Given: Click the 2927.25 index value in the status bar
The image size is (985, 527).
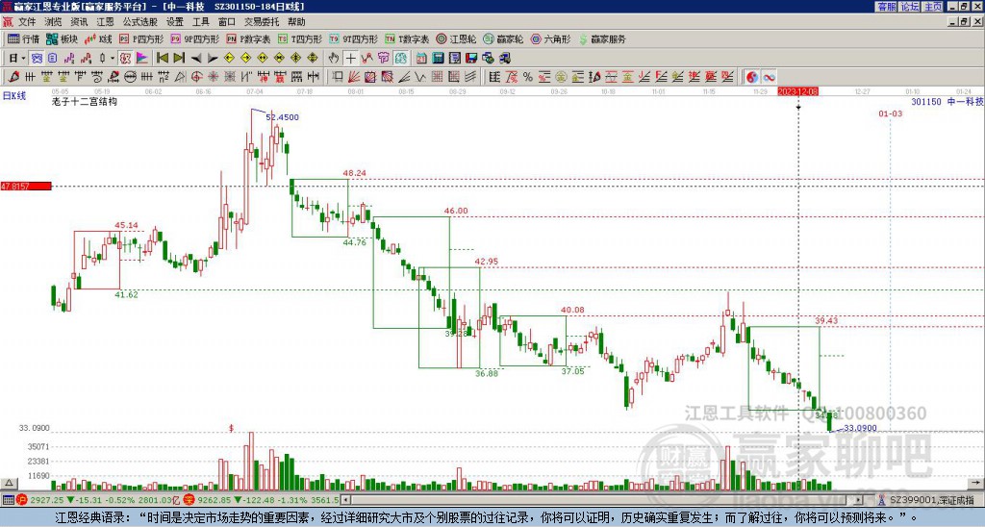Looking at the screenshot, I should point(46,500).
